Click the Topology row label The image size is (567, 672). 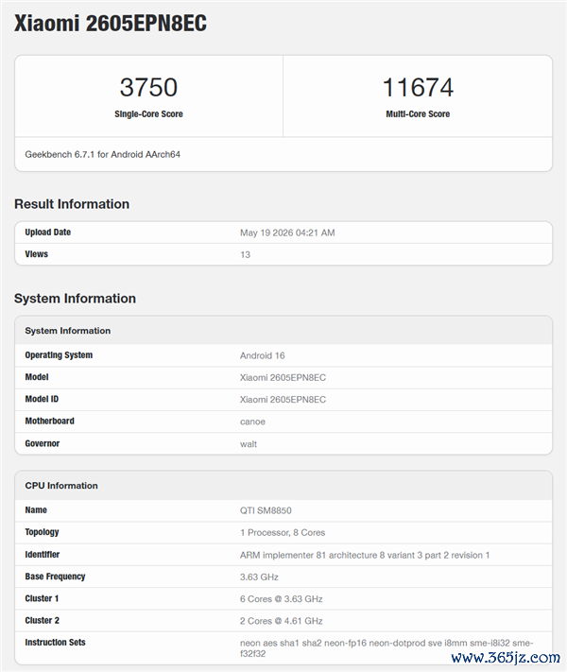(42, 532)
